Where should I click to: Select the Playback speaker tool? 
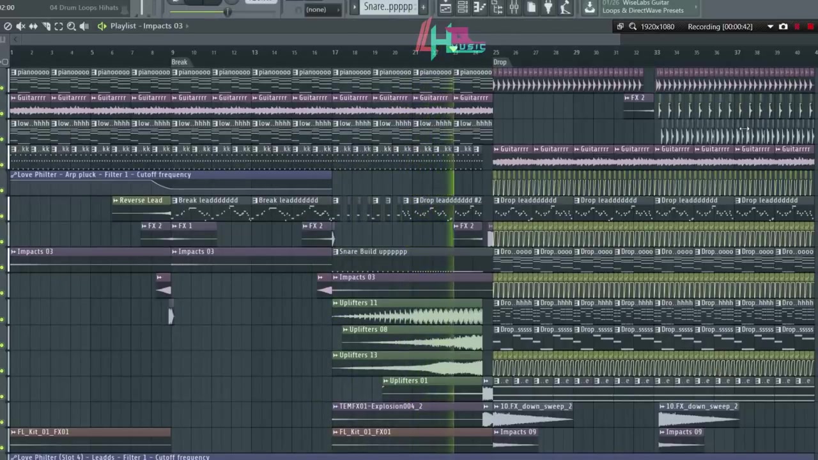click(84, 26)
